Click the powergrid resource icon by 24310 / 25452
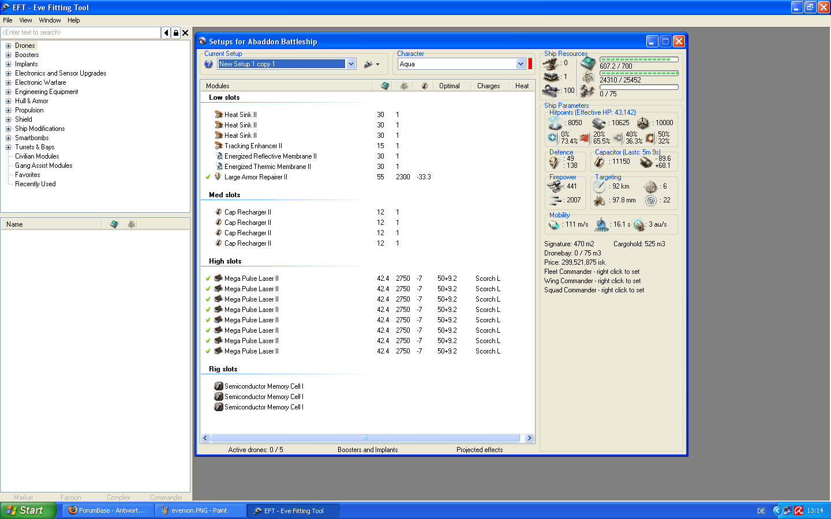 point(588,77)
